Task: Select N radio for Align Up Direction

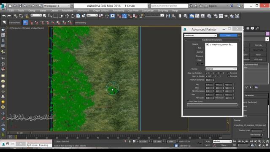Action: point(206,73)
